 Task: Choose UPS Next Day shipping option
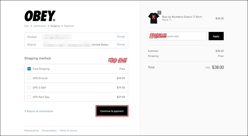pos(29,97)
